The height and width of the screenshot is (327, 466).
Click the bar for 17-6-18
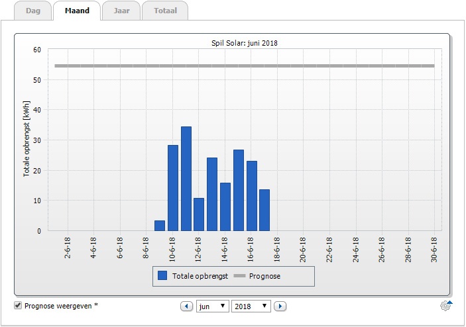pyautogui.click(x=264, y=210)
